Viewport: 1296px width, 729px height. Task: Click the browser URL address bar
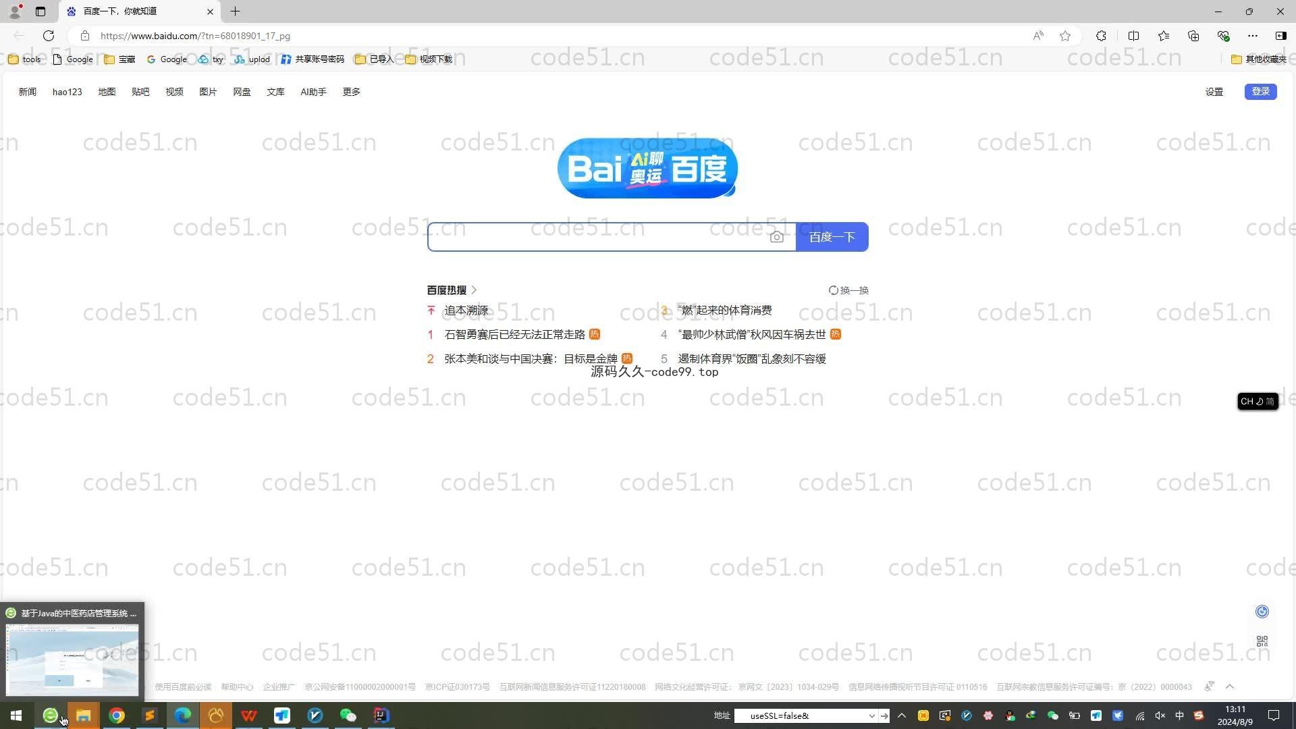pyautogui.click(x=560, y=36)
